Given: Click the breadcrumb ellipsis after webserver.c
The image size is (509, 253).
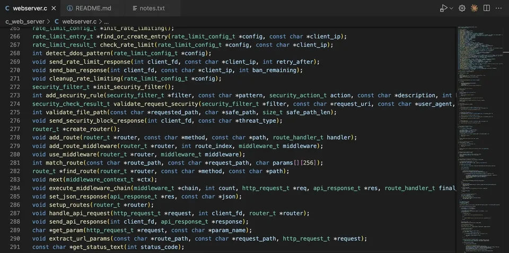Looking at the screenshot, I should [107, 22].
